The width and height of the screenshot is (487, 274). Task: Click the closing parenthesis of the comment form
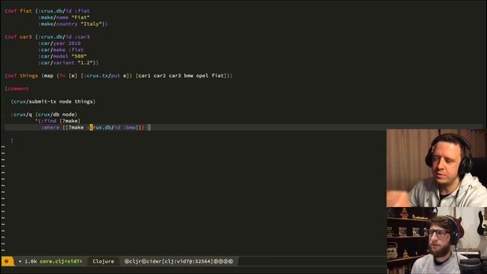click(12, 140)
